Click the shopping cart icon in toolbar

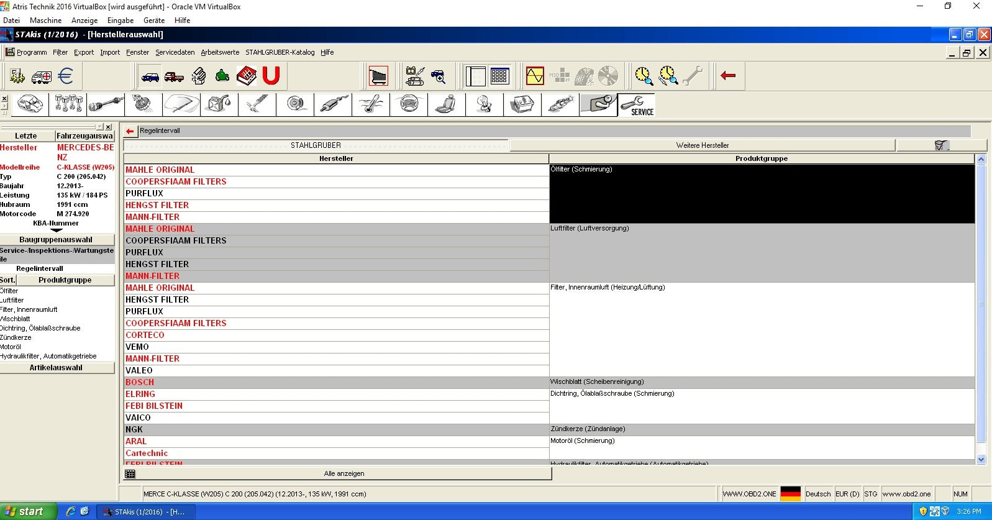(378, 76)
